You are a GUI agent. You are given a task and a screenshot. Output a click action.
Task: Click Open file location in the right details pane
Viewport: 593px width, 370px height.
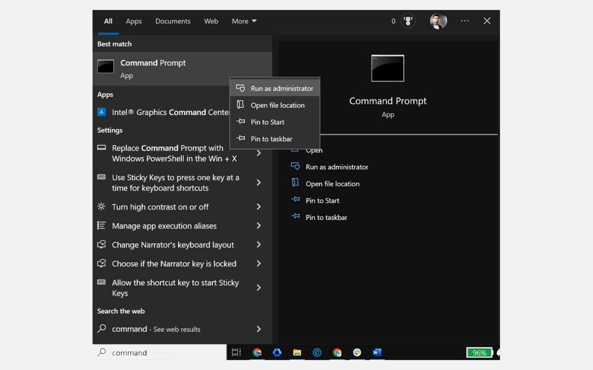[332, 184]
